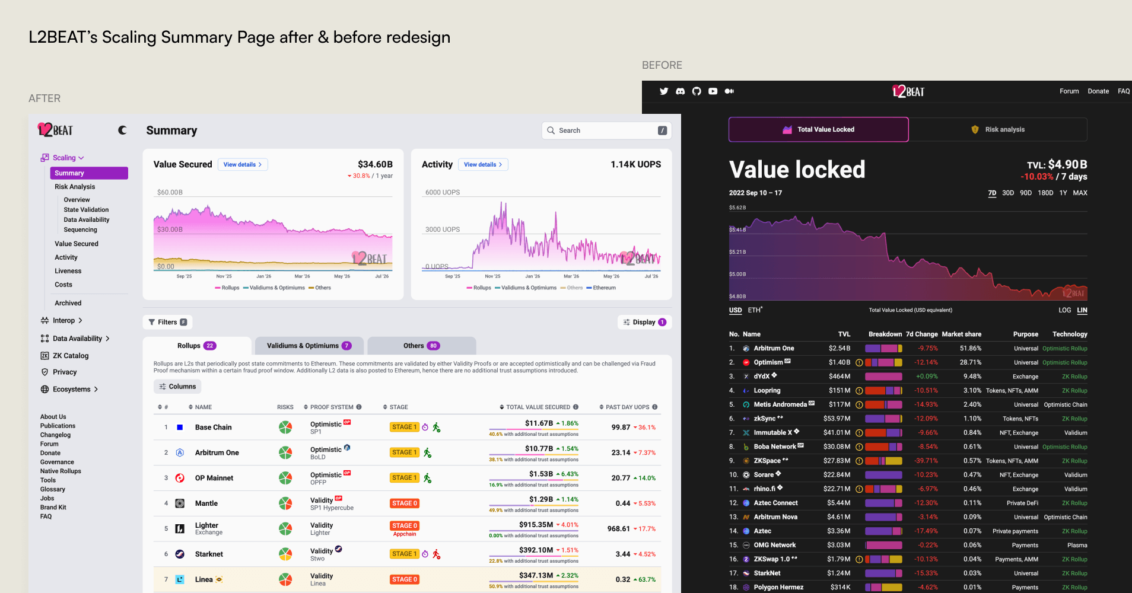The width and height of the screenshot is (1132, 593).
Task: Open the Native Rollups link in the sidebar
Action: click(61, 471)
